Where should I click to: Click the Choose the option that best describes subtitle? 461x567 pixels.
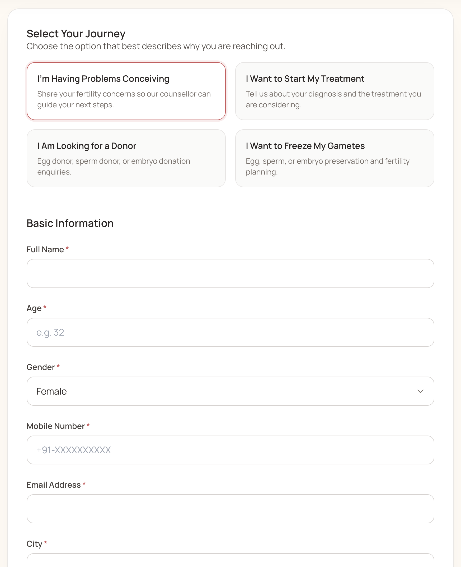click(x=156, y=46)
